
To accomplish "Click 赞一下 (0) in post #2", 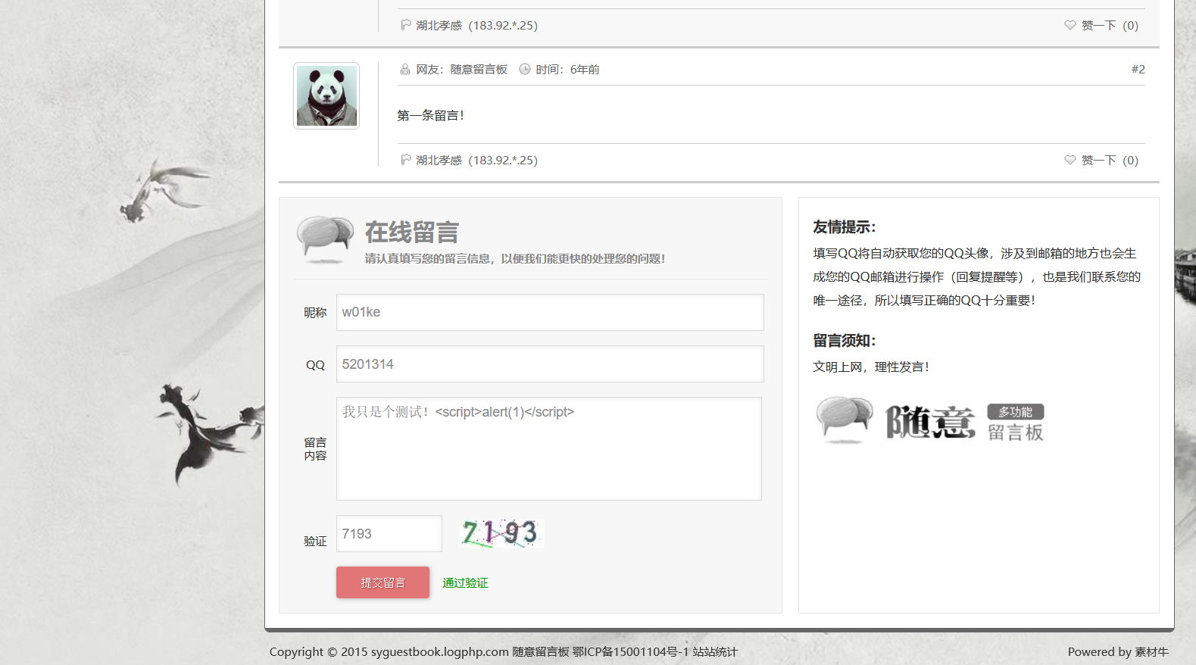I will coord(1110,160).
